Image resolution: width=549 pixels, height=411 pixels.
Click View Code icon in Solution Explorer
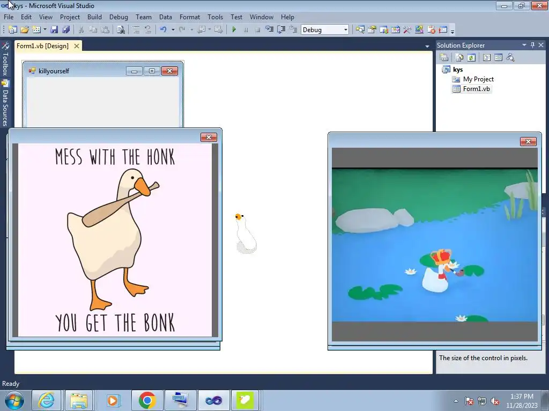(x=487, y=57)
